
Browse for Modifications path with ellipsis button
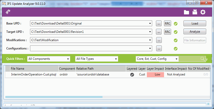(x=159, y=40)
